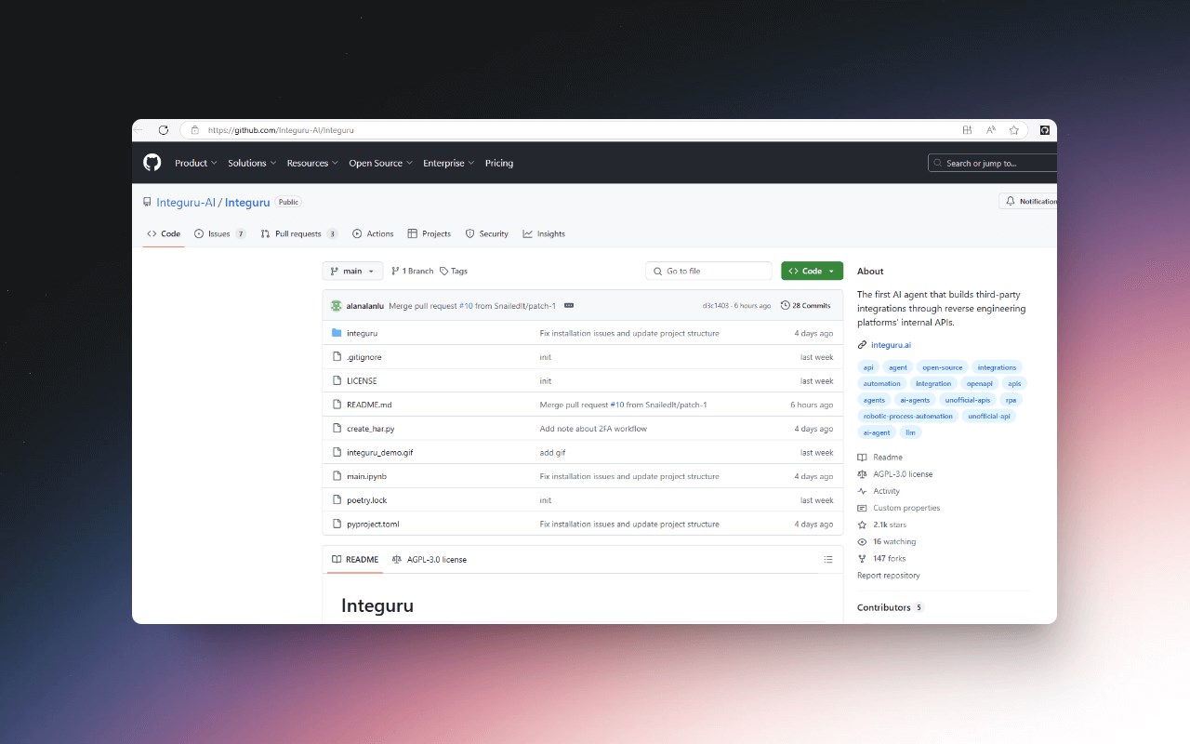Open the split screen icon in the address bar

point(968,130)
